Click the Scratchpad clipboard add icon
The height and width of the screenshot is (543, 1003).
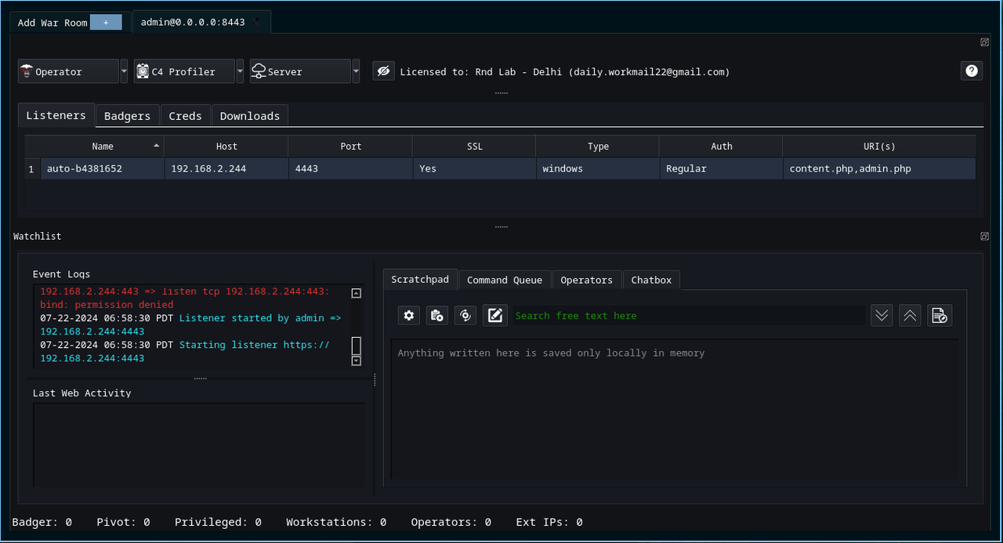(437, 316)
